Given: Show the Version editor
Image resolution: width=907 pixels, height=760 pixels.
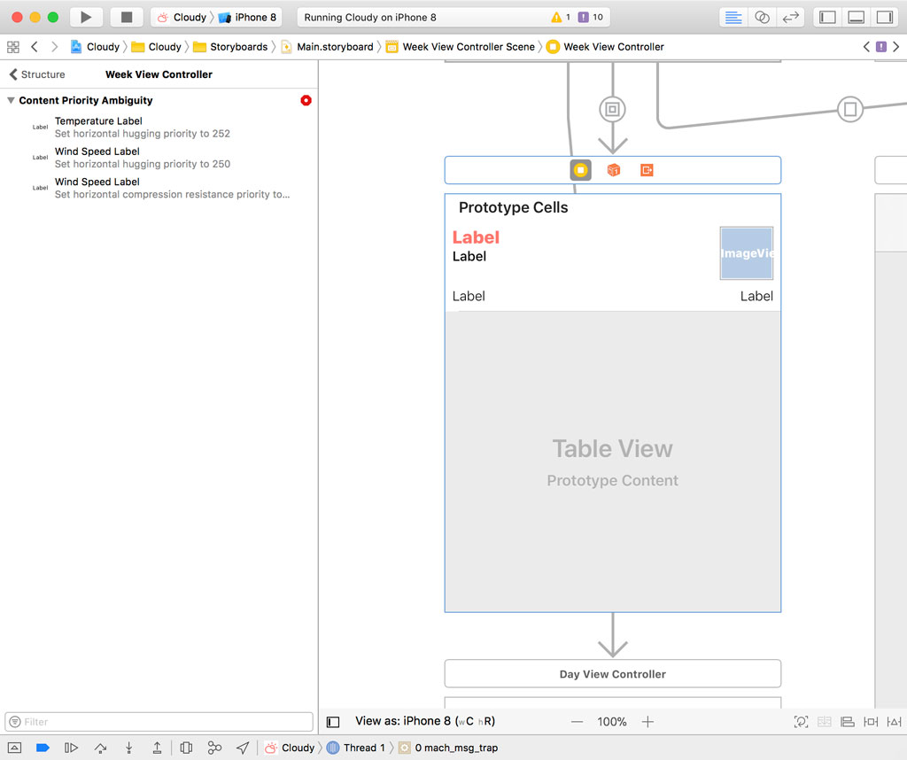Looking at the screenshot, I should click(791, 17).
